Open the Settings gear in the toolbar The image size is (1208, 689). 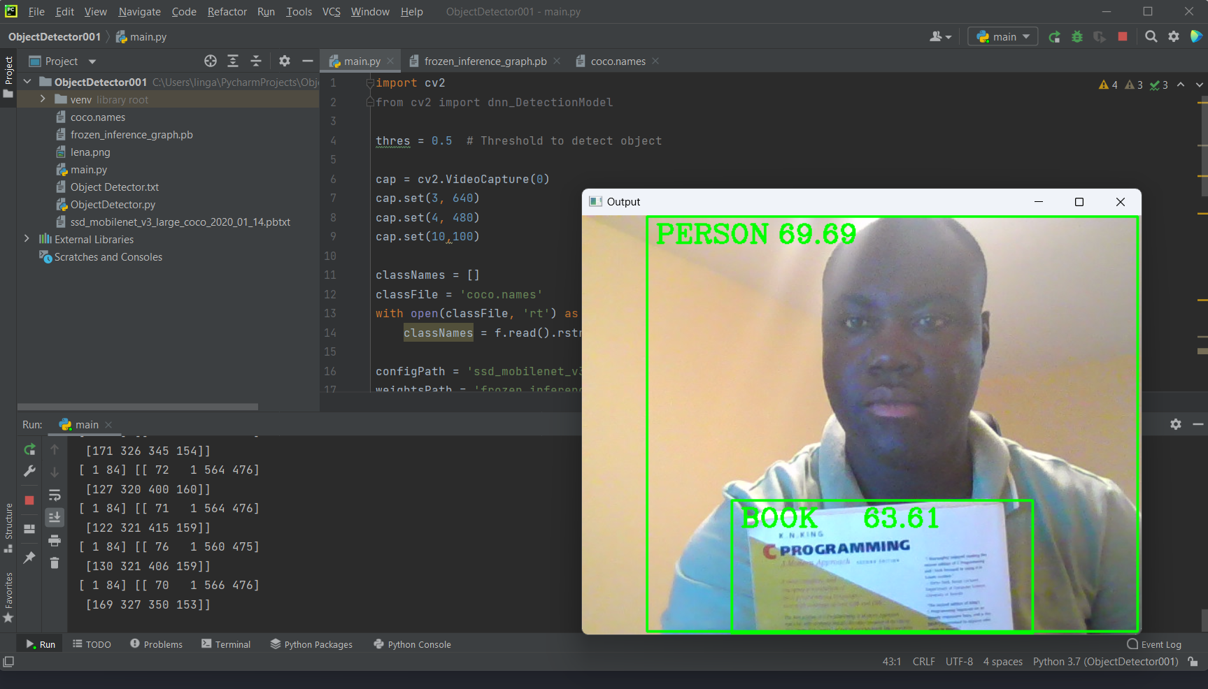click(x=1174, y=36)
